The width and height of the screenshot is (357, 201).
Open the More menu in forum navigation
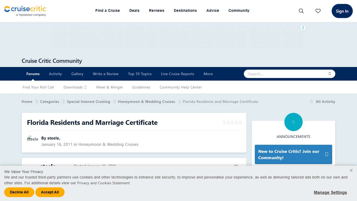pos(208,74)
